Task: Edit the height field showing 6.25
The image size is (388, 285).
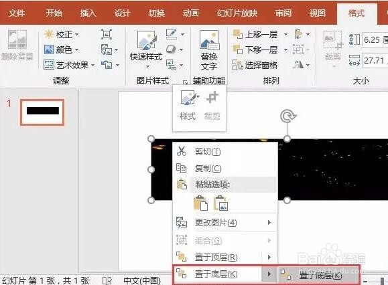Action: (376, 39)
